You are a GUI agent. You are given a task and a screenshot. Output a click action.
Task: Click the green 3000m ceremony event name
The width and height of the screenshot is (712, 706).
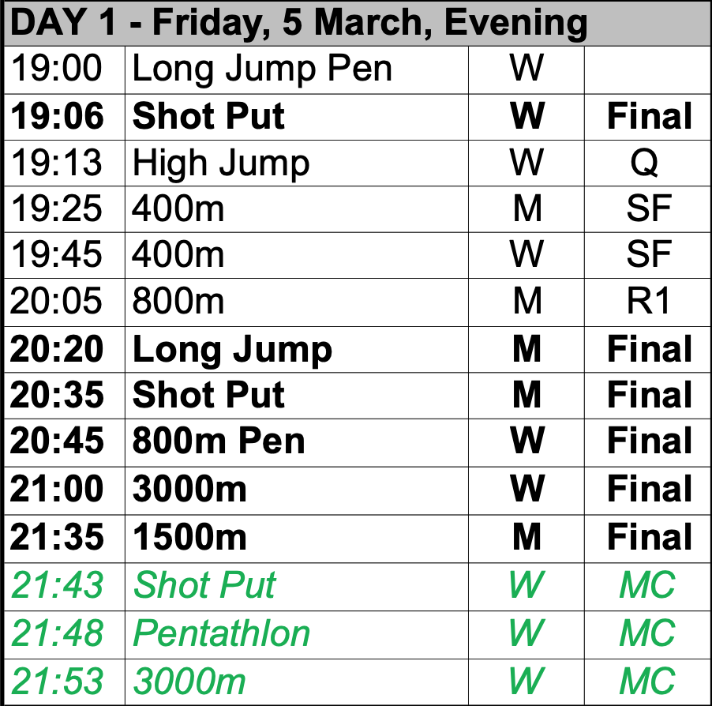(189, 682)
